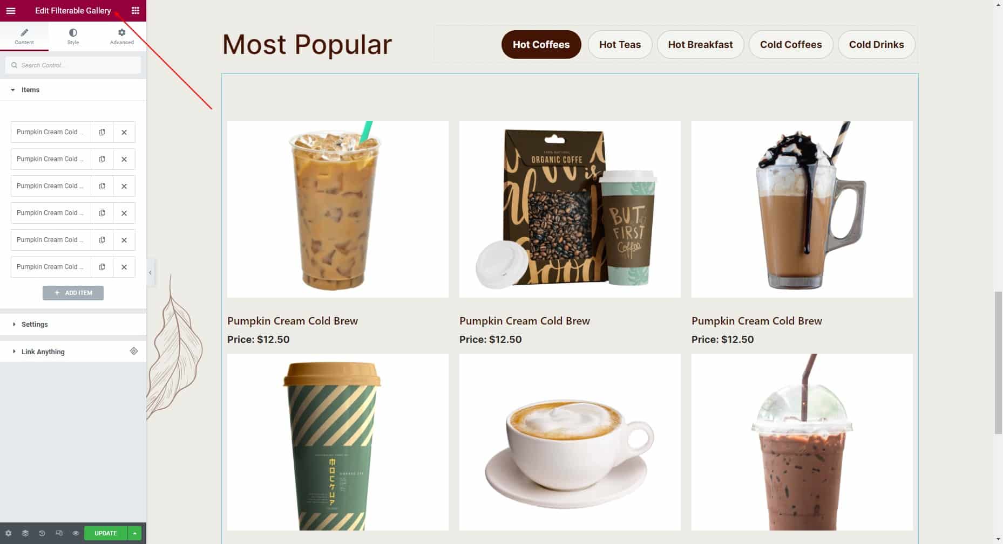Click the green Update button
The image size is (1003, 544).
point(106,533)
